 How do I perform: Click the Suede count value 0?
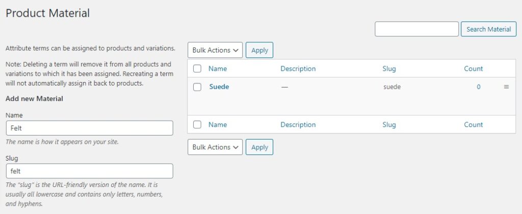[x=479, y=87]
